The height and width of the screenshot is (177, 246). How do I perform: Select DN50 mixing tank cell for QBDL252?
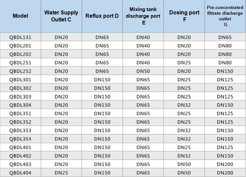click(x=143, y=71)
